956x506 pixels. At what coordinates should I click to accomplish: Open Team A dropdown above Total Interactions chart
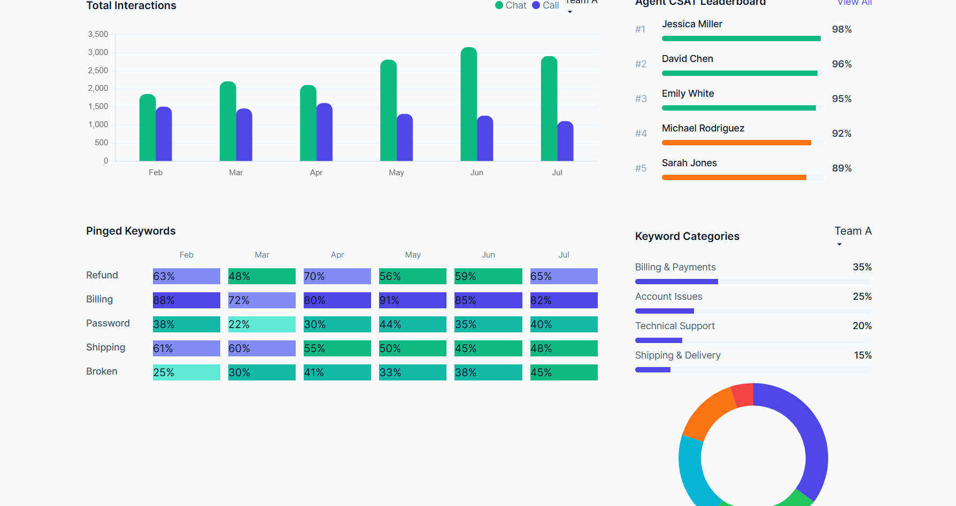pyautogui.click(x=581, y=4)
